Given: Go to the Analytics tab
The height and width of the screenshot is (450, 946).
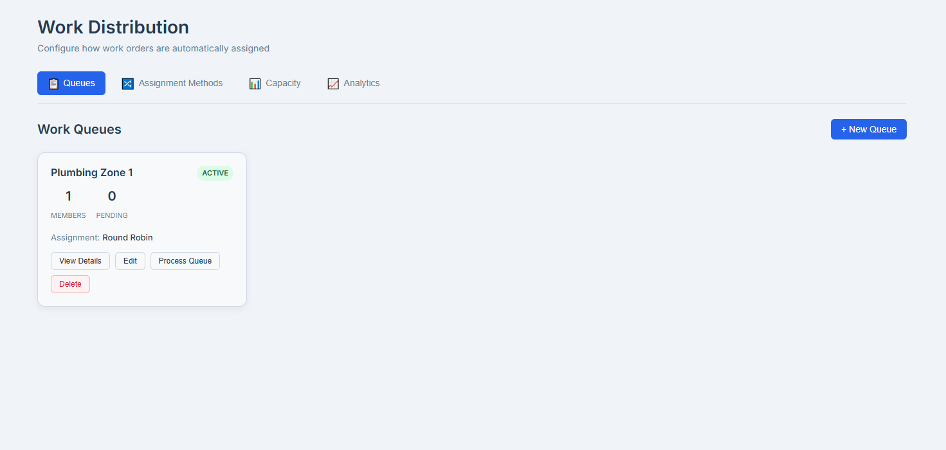Looking at the screenshot, I should tap(354, 84).
